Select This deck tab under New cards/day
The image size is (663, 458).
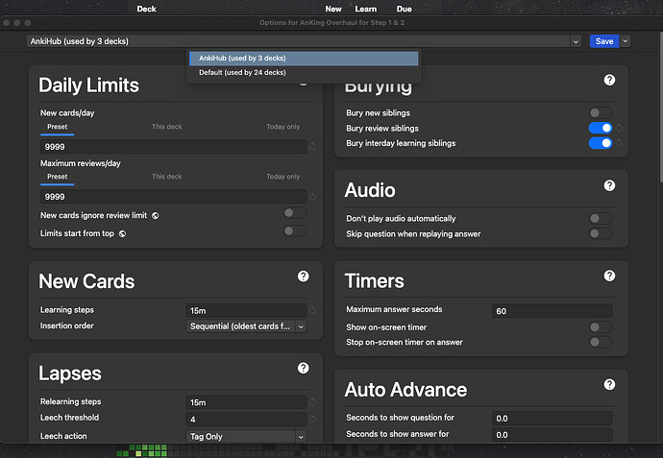[166, 127]
